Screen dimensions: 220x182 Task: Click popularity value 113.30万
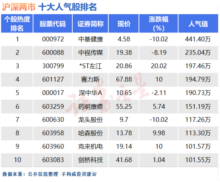point(198,133)
